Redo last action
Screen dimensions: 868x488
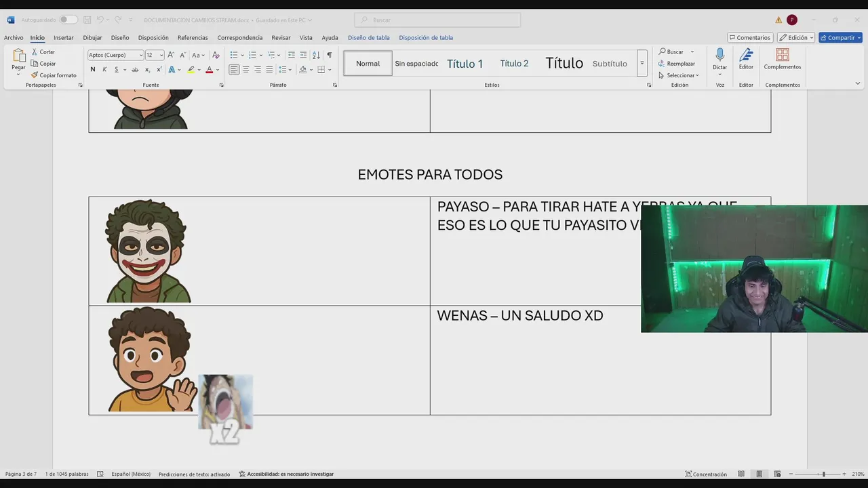pyautogui.click(x=117, y=20)
